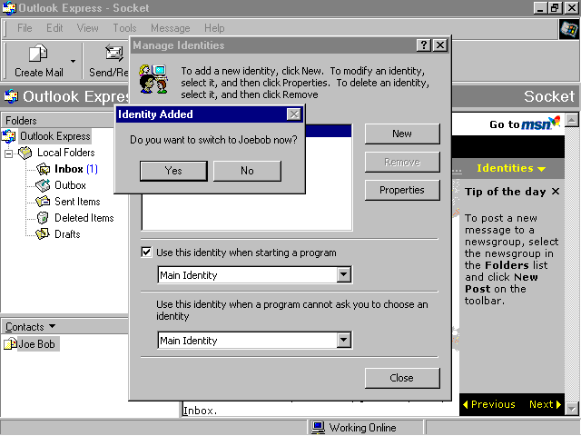Viewport: 581px width, 436px height.
Task: Open the Edit menu
Action: pos(54,28)
